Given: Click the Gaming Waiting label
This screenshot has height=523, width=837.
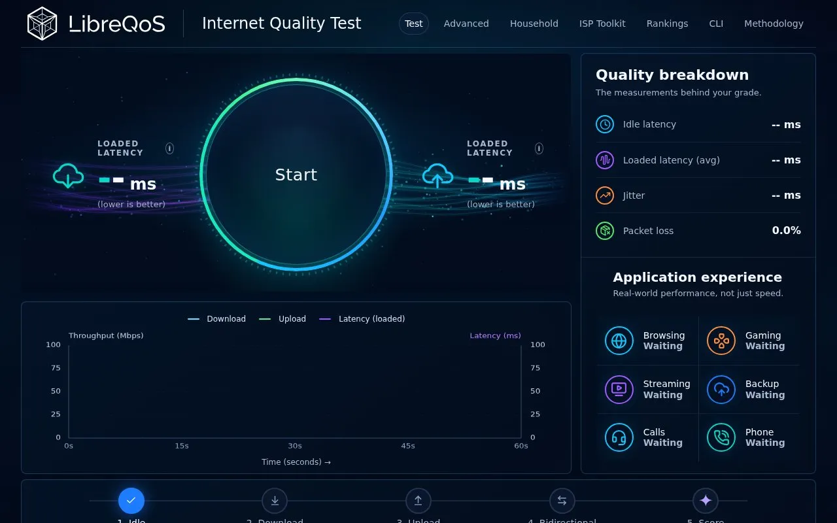Looking at the screenshot, I should coord(765,341).
